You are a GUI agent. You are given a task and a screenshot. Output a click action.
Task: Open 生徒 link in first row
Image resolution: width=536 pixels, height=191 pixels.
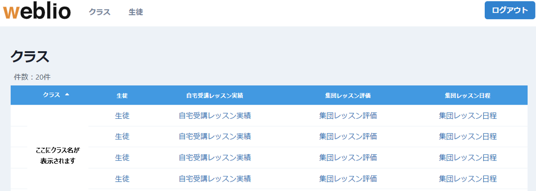click(122, 116)
